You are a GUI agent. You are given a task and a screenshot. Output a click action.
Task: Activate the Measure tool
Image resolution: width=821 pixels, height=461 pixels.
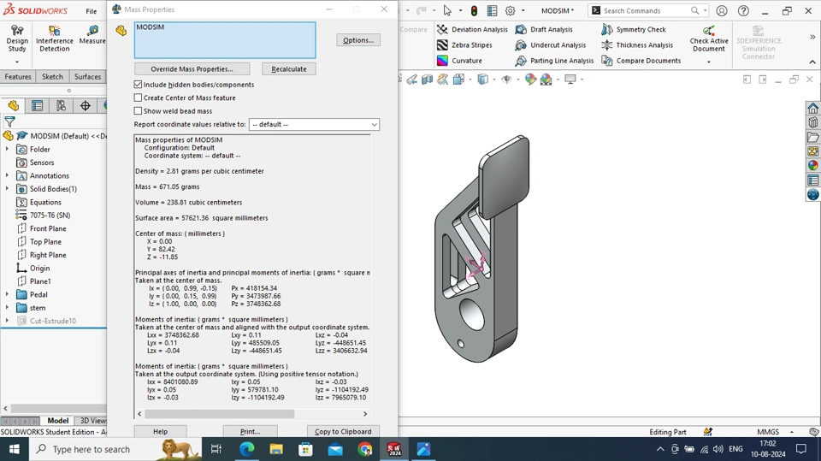click(x=92, y=34)
